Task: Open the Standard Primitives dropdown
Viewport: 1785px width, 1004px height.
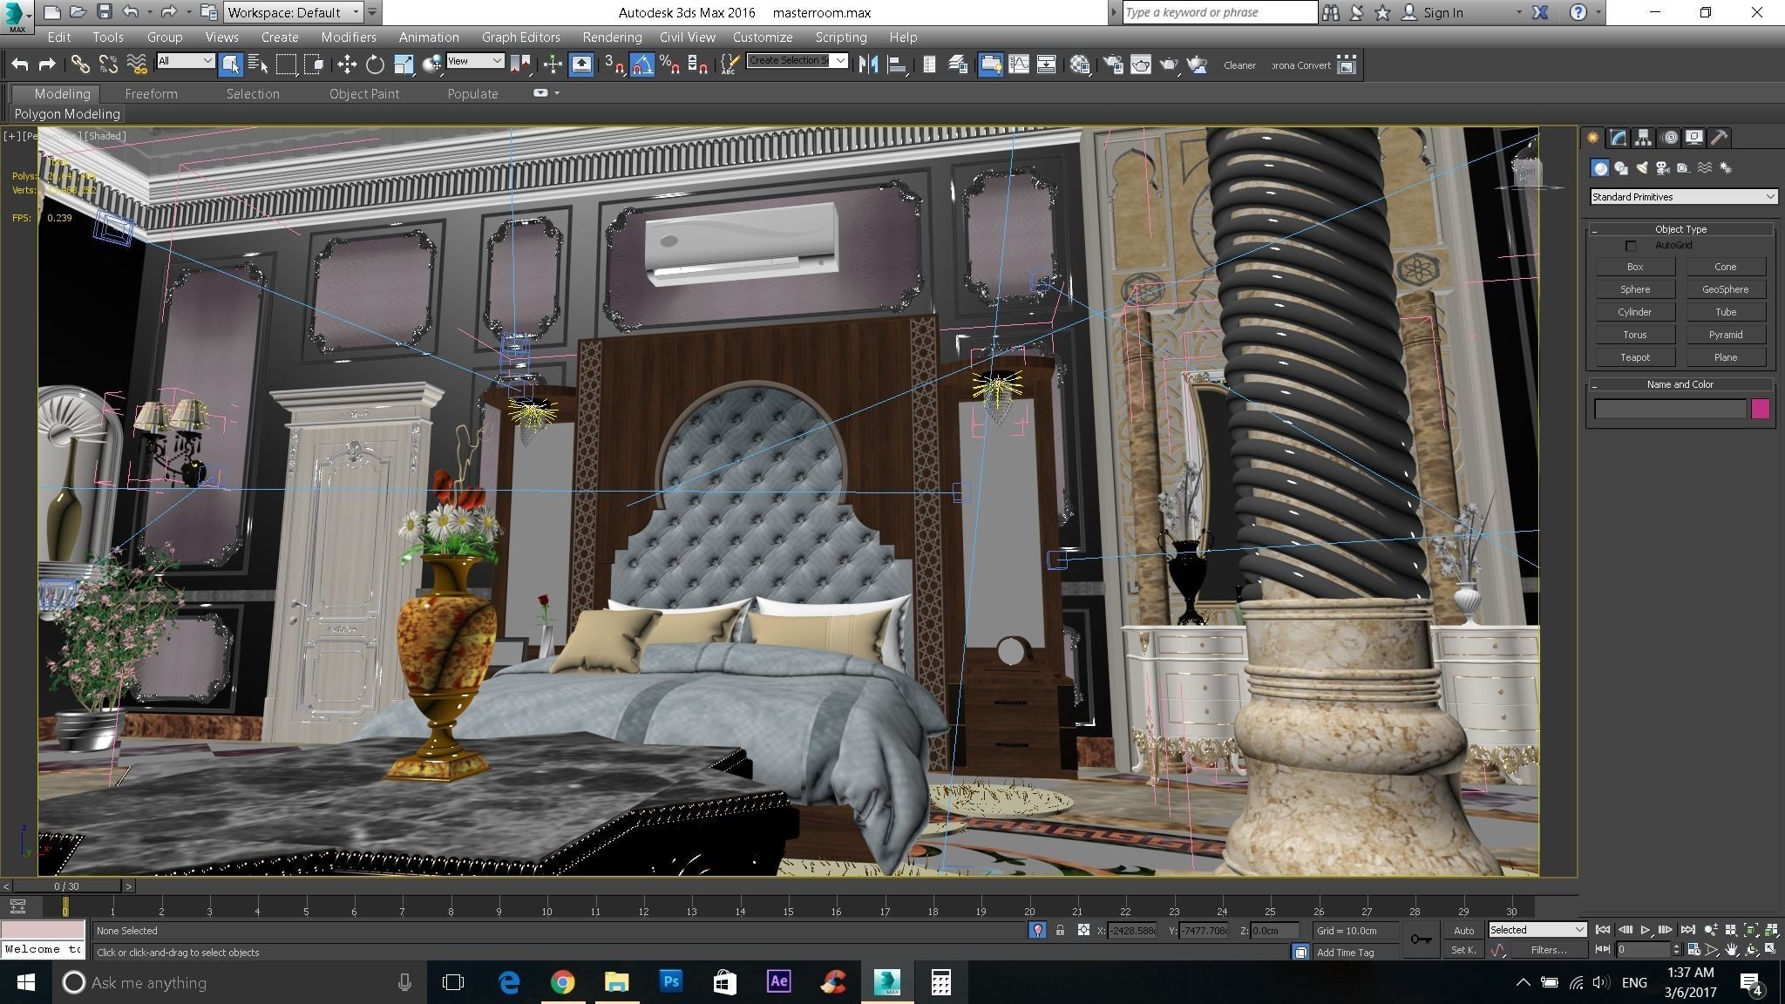Action: point(1683,197)
